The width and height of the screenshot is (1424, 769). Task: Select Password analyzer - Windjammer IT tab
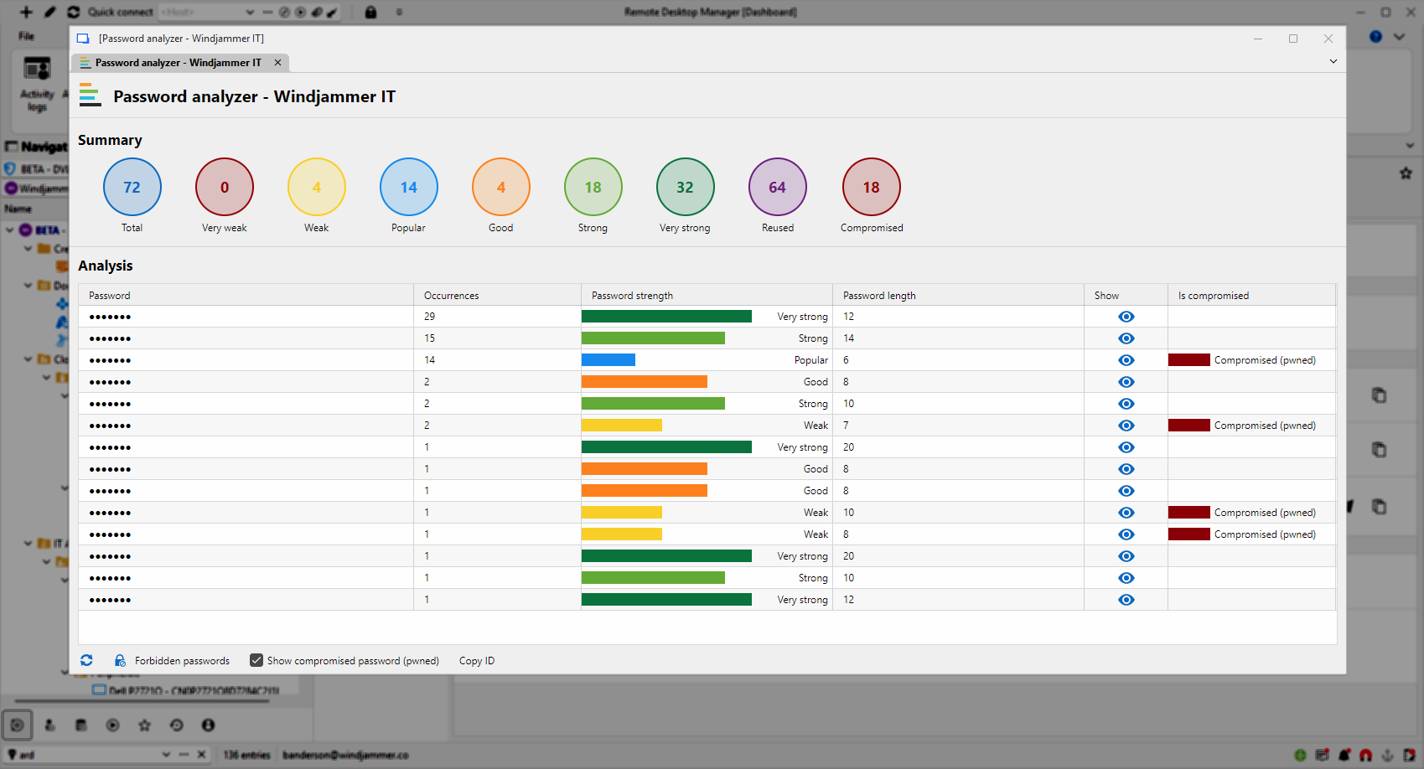point(178,63)
